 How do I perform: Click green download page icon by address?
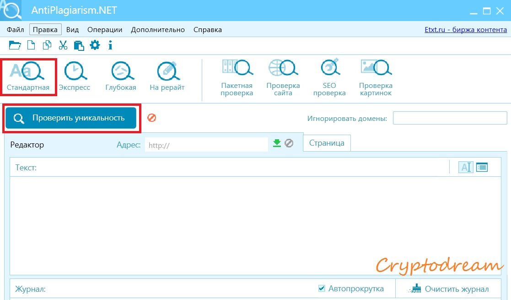coord(277,143)
